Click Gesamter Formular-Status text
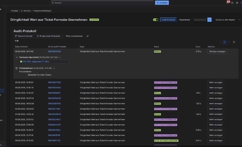This screenshot has width=242, height=147. coord(40,75)
